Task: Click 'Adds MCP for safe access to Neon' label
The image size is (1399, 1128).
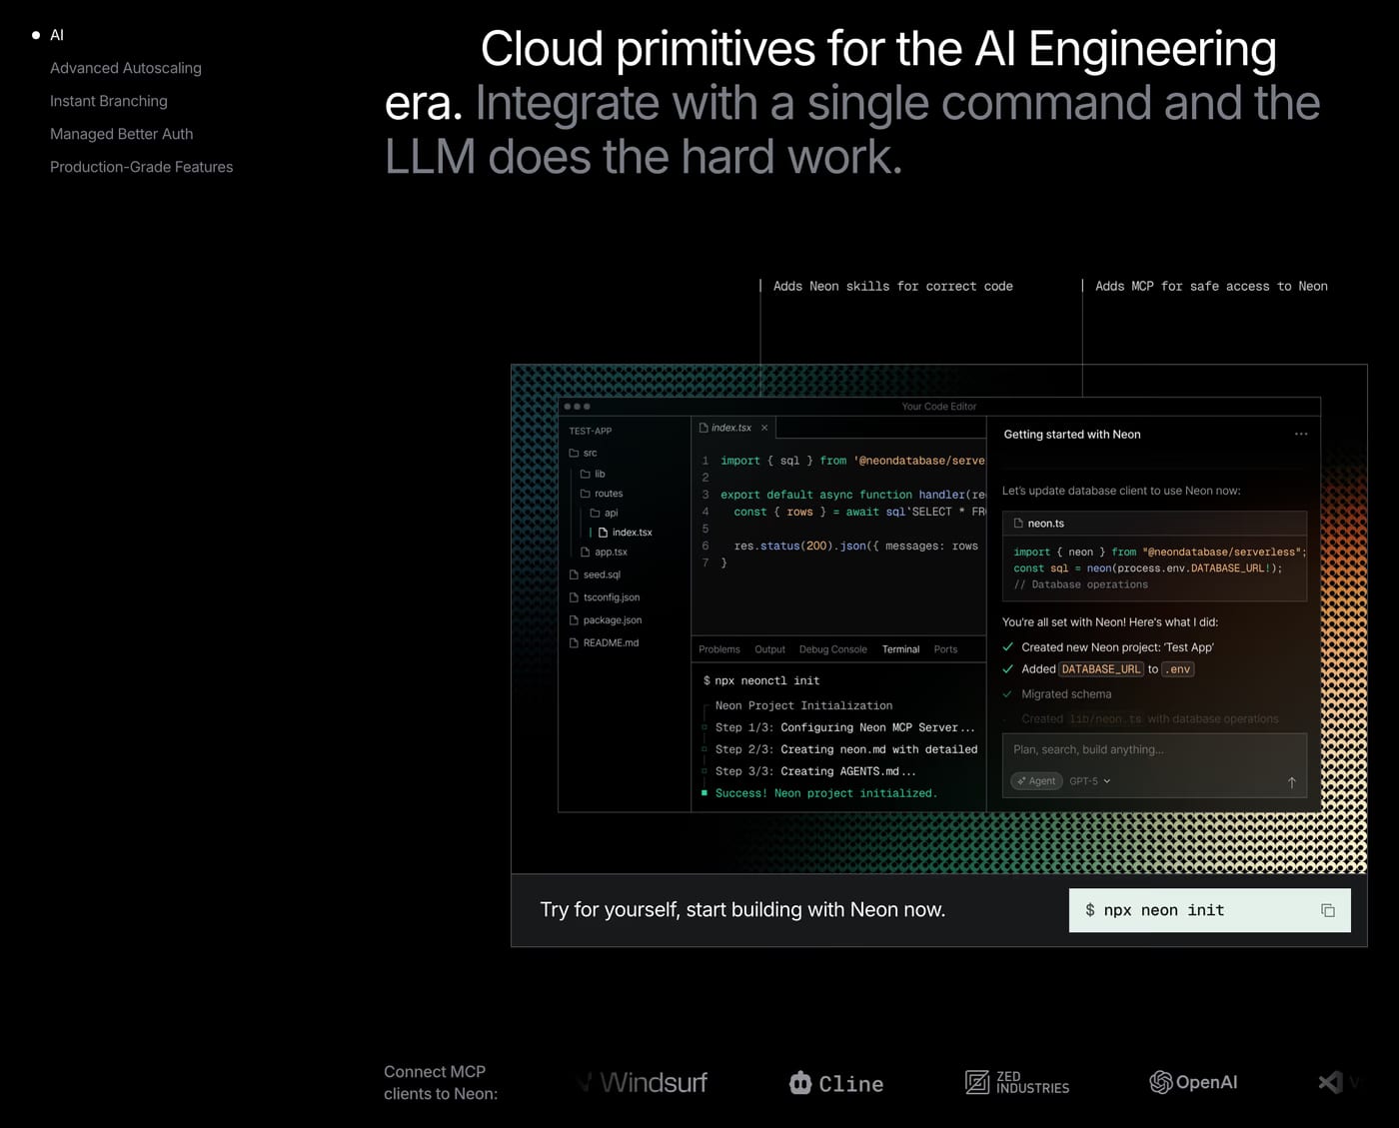Action: (1211, 286)
